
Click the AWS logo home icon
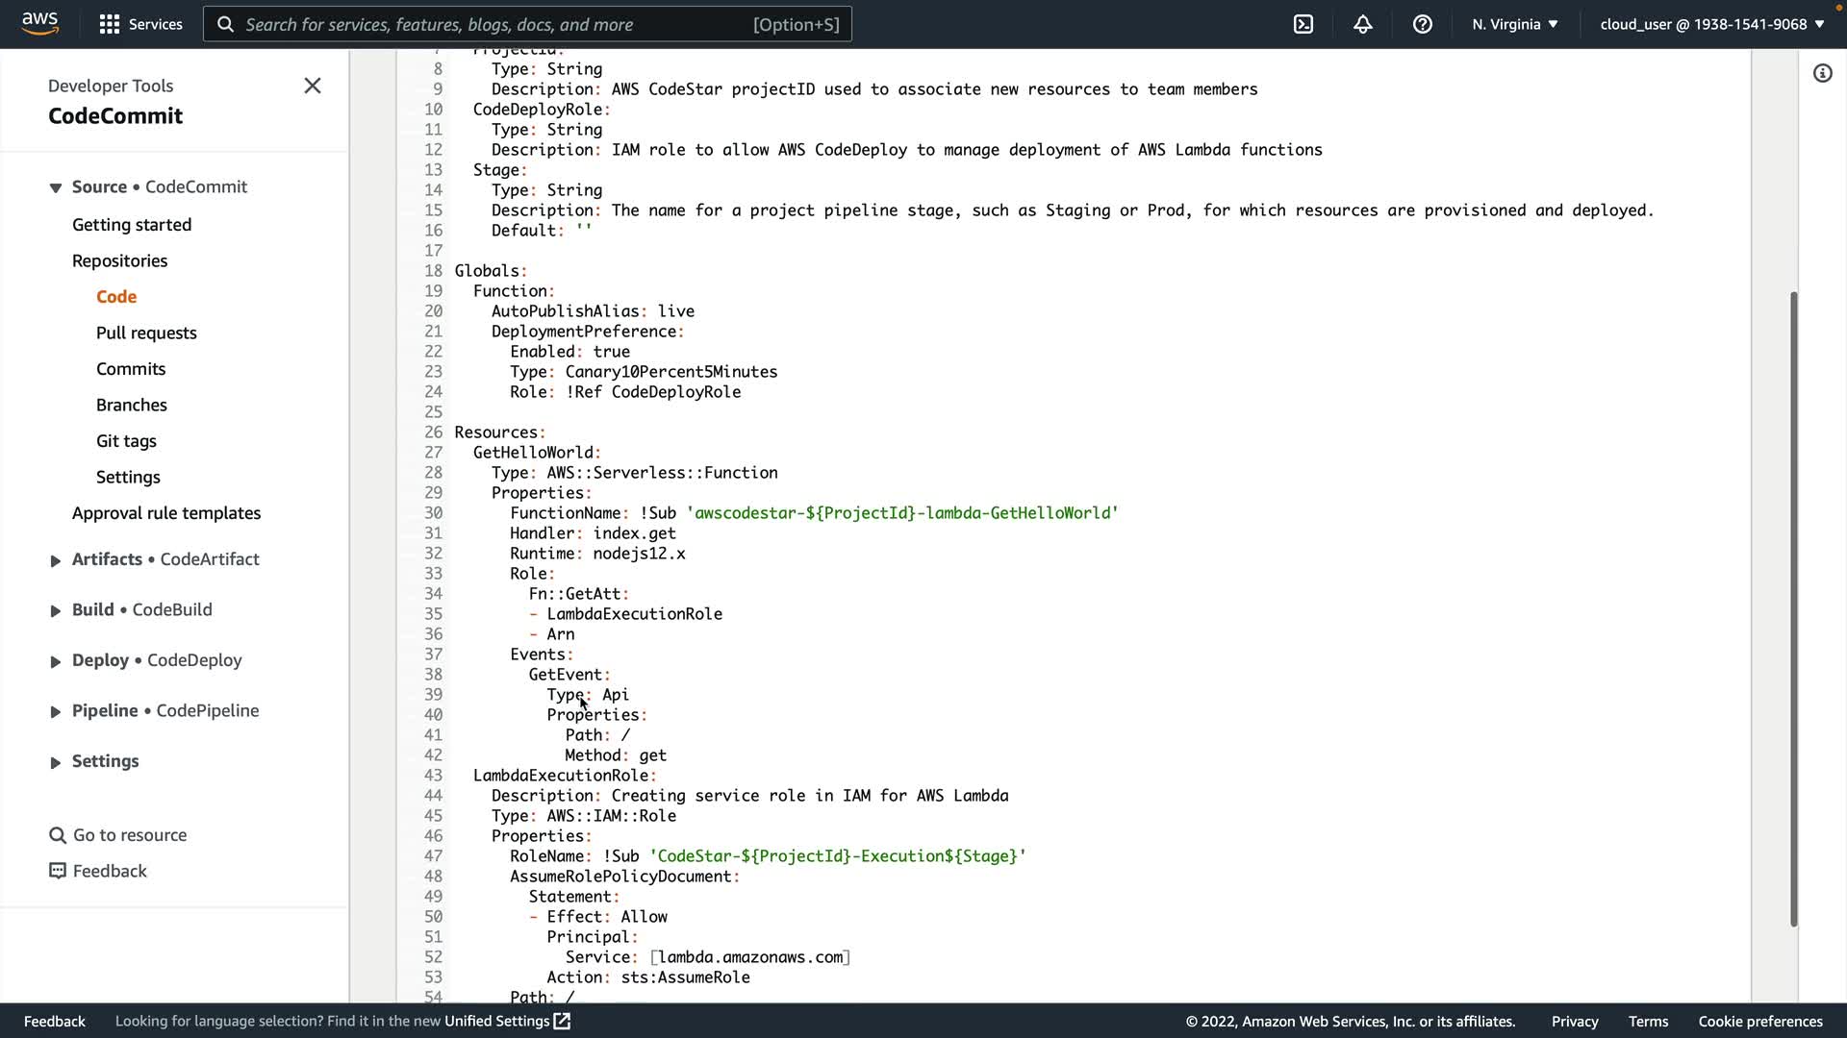point(40,23)
